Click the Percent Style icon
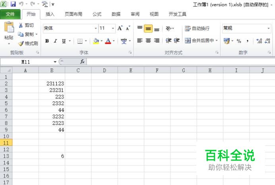 (239, 41)
